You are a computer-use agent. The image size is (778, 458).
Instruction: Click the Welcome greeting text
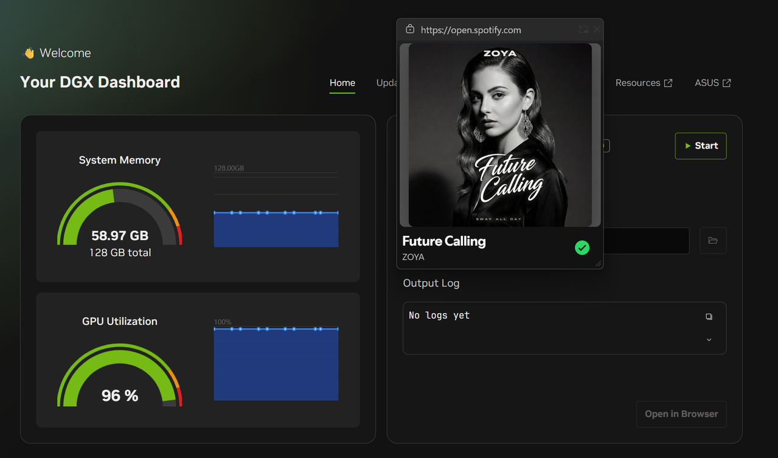(x=65, y=53)
